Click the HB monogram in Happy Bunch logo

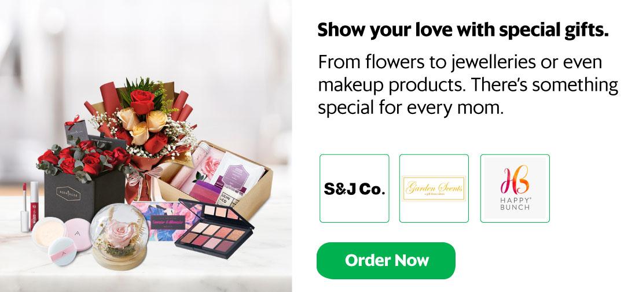pos(515,180)
